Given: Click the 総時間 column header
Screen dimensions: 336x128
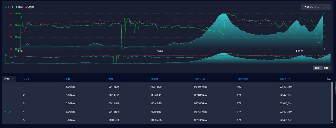Looking at the screenshot, I should [x=155, y=79].
